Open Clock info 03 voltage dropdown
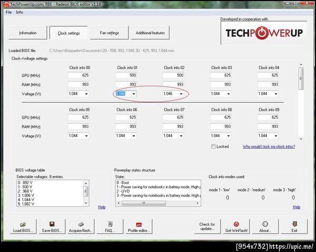Viewport: 316px width, 252px height. coord(229,94)
